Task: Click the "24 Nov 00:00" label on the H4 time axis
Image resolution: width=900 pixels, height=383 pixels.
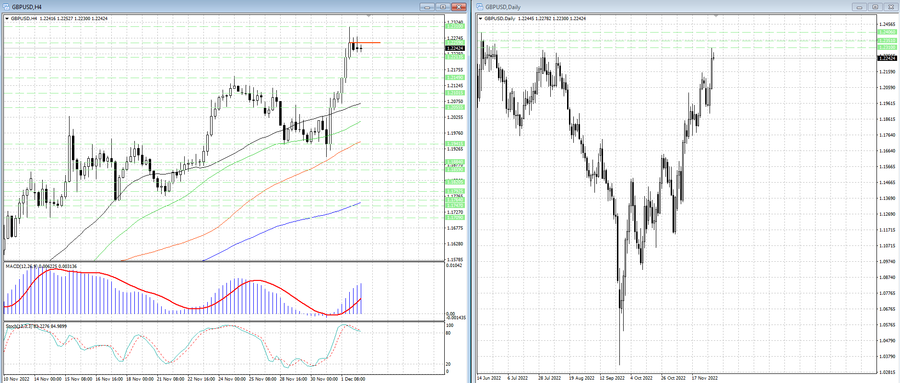Action: click(x=232, y=379)
